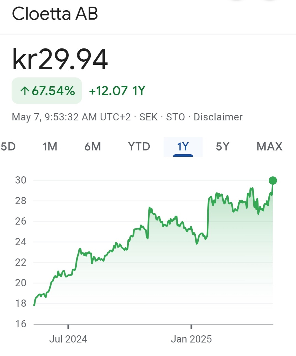Click the green up arrow icon

(25, 91)
